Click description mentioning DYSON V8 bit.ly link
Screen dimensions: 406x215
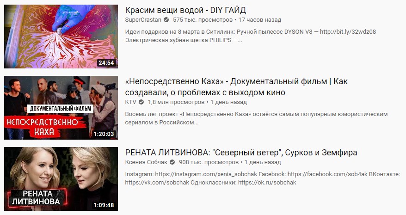(250, 36)
